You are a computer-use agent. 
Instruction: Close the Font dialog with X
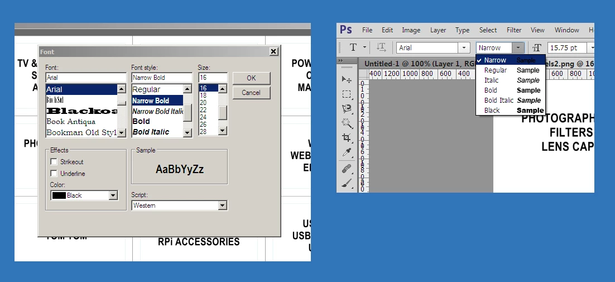pyautogui.click(x=273, y=51)
